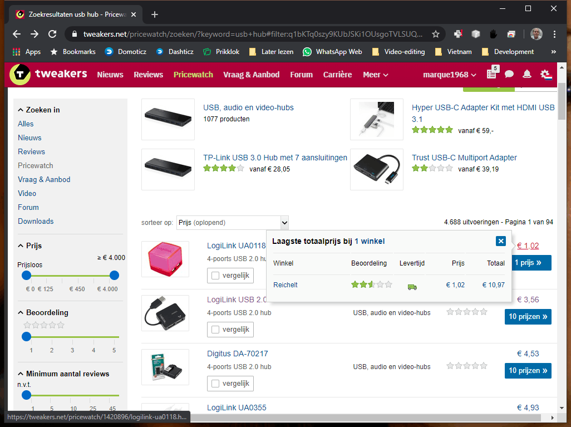Open the Reichelt shop link
This screenshot has width=571, height=427.
click(x=285, y=285)
